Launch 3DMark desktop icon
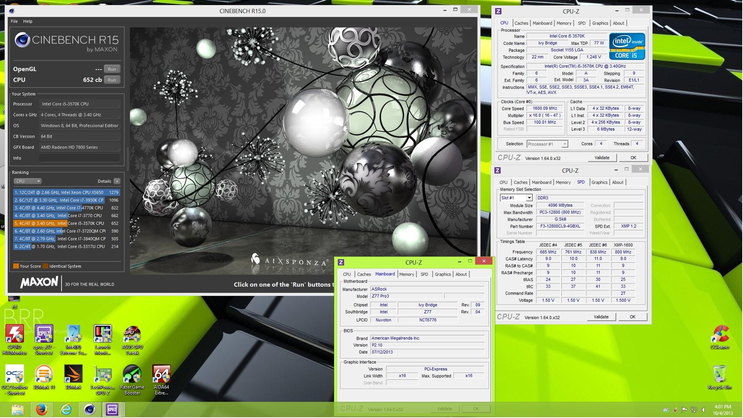This screenshot has width=743, height=418. (73, 377)
